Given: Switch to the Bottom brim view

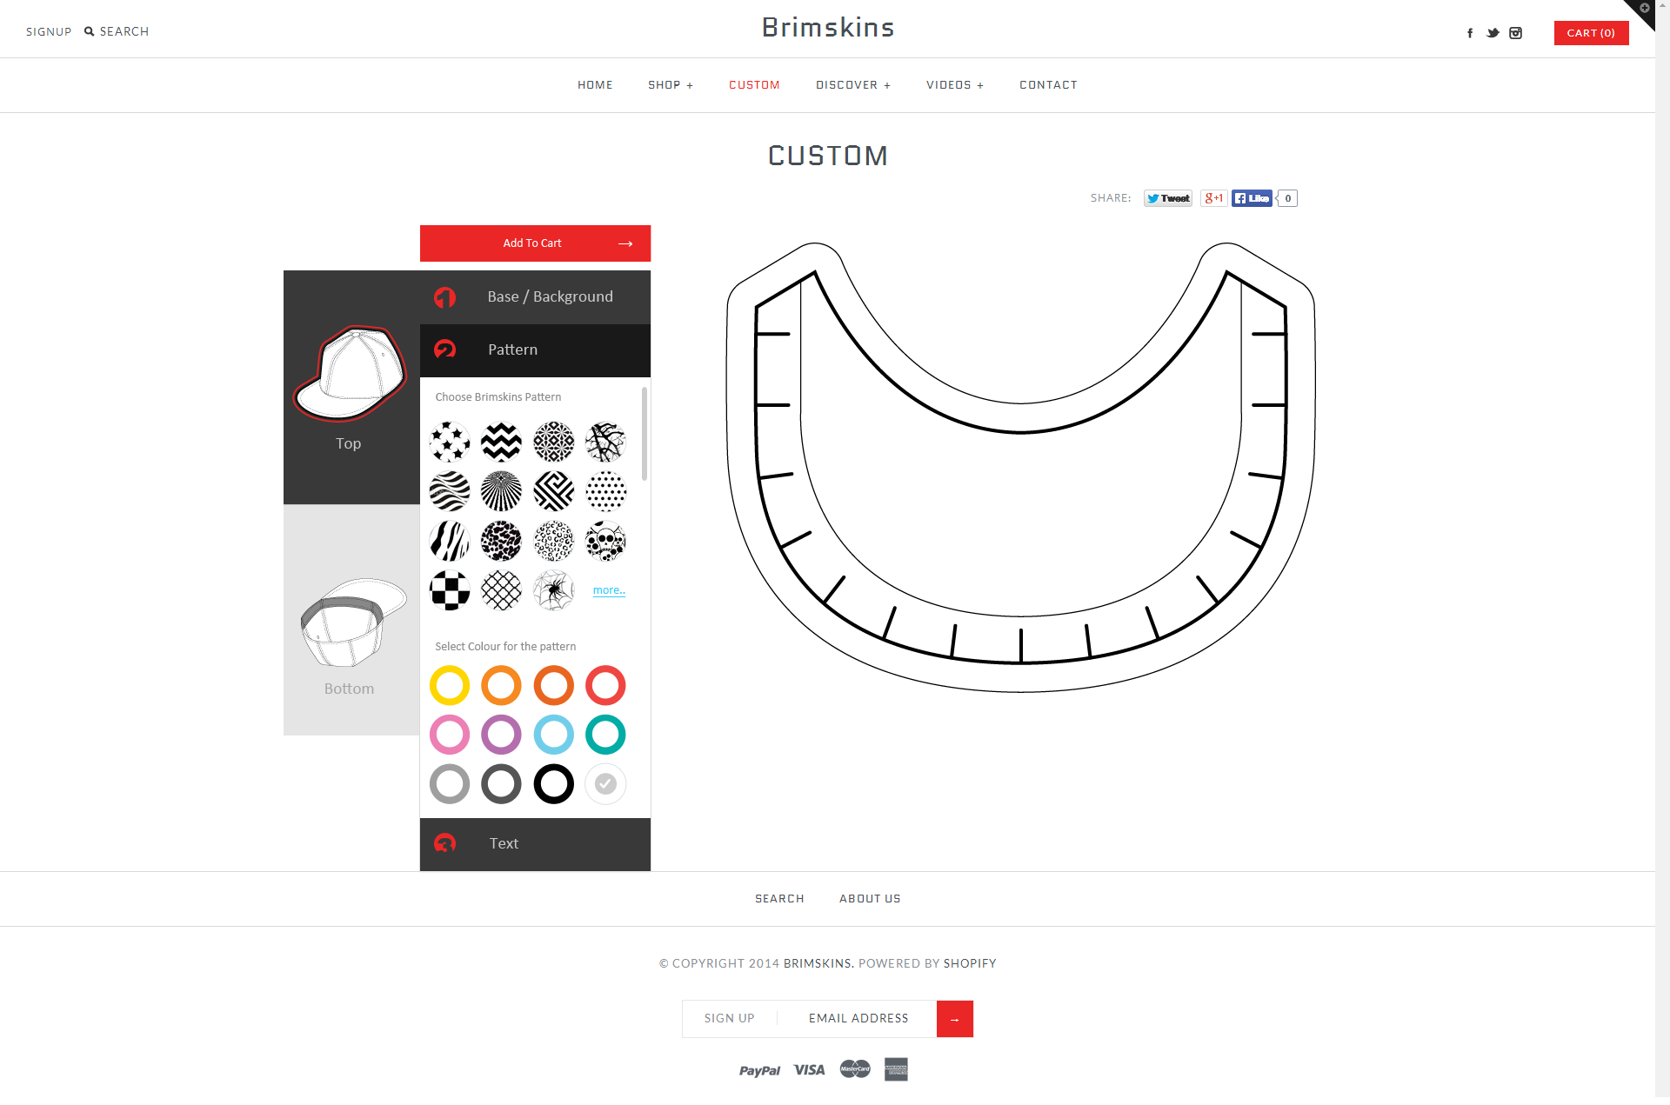Looking at the screenshot, I should pos(351,620).
